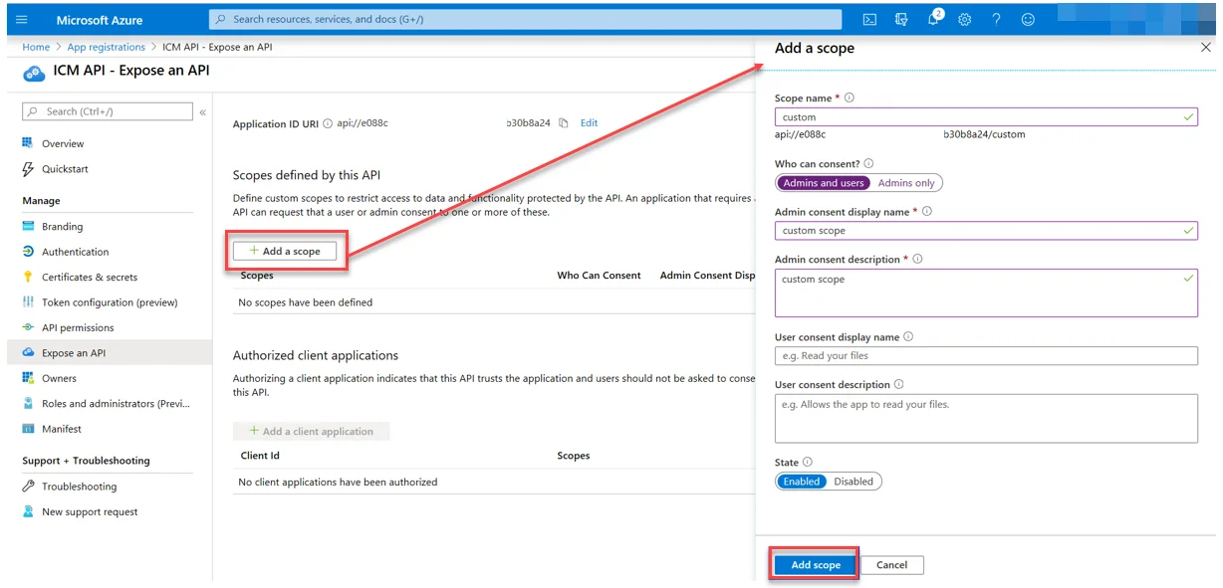Select the Admins only consent option
1223x588 pixels.
(906, 183)
